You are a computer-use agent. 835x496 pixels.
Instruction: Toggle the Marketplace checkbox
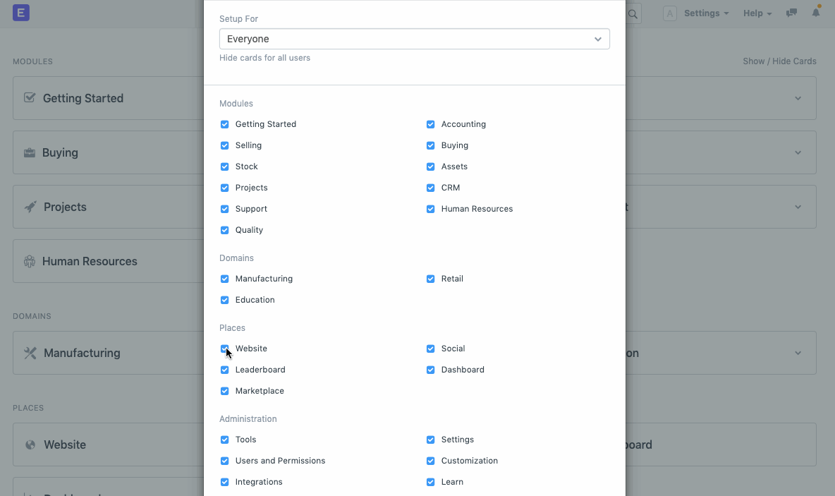click(x=224, y=391)
